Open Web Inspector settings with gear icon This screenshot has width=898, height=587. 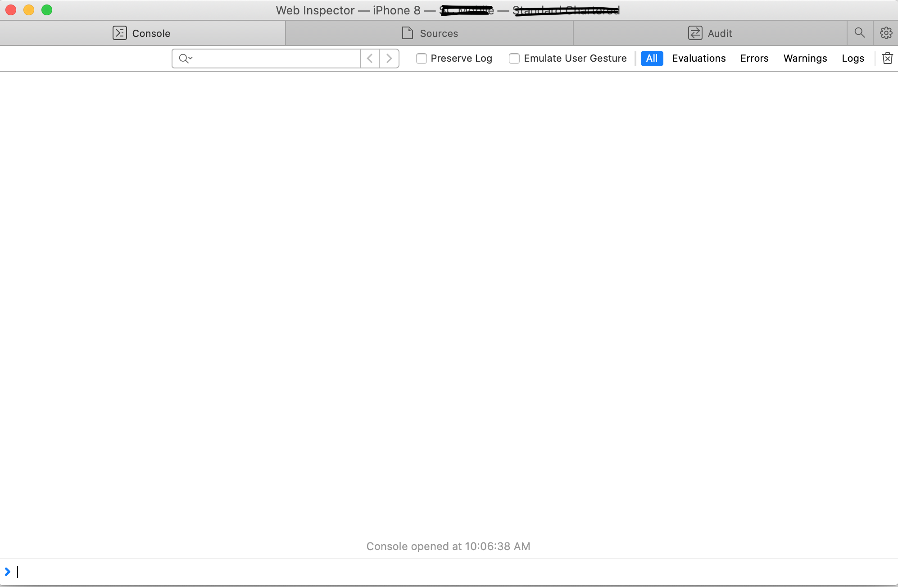pos(886,33)
